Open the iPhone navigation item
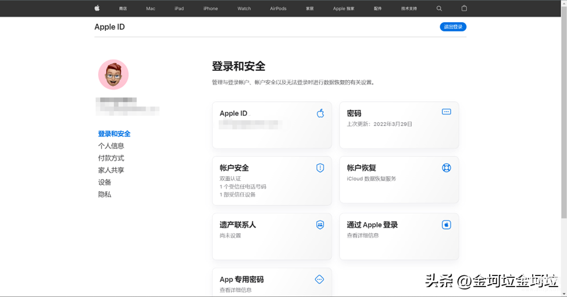The image size is (567, 297). [211, 9]
